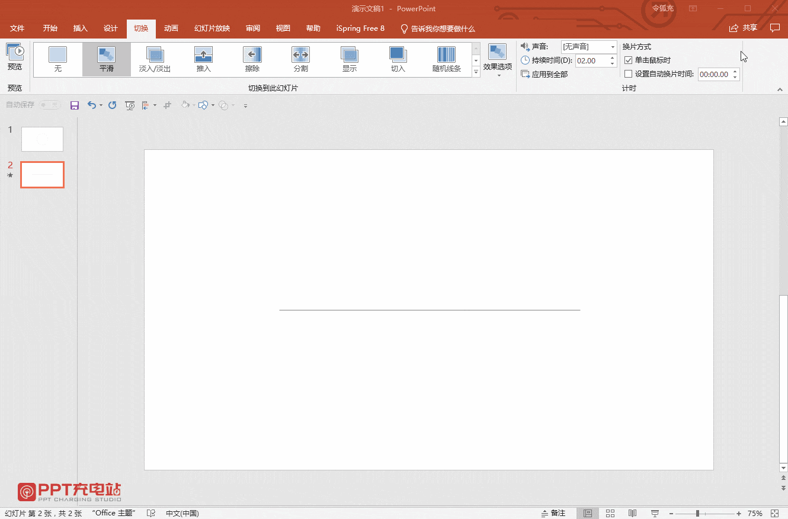This screenshot has width=788, height=519.
Task: Open the iSpring Free 8 tab
Action: point(360,28)
